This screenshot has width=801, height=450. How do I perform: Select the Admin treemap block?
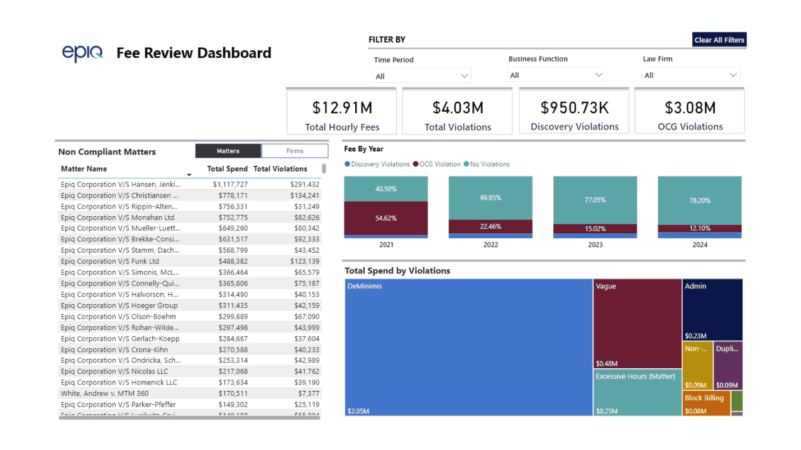point(713,310)
